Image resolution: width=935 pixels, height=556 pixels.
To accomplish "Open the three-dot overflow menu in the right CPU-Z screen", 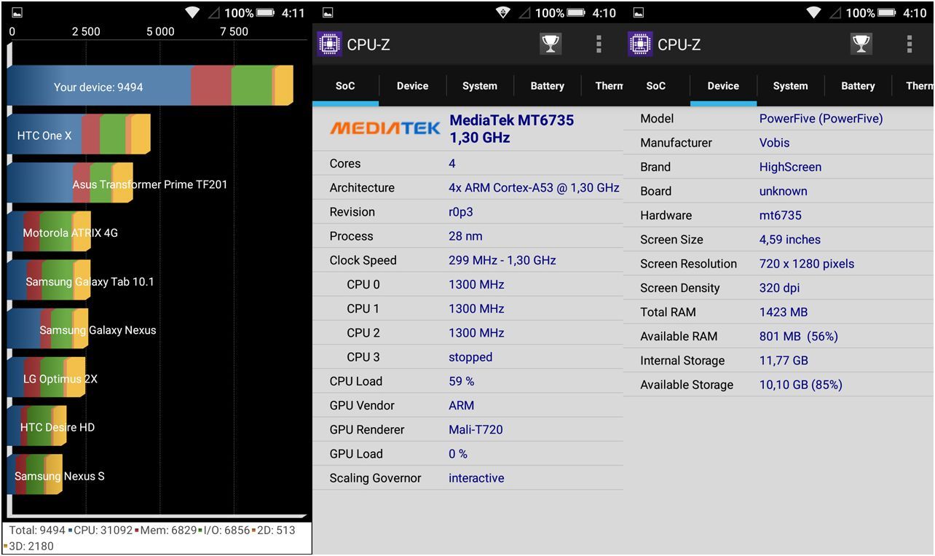I will 910,44.
